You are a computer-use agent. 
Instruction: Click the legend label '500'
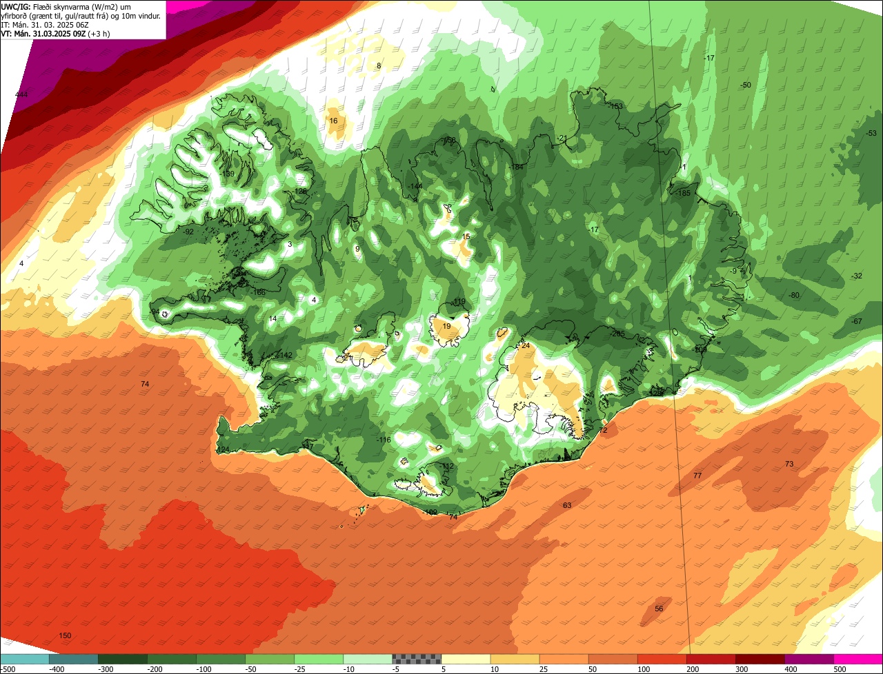coord(840,668)
